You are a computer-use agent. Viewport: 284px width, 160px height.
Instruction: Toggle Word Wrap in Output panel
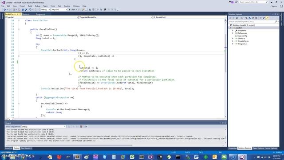(x=86, y=127)
